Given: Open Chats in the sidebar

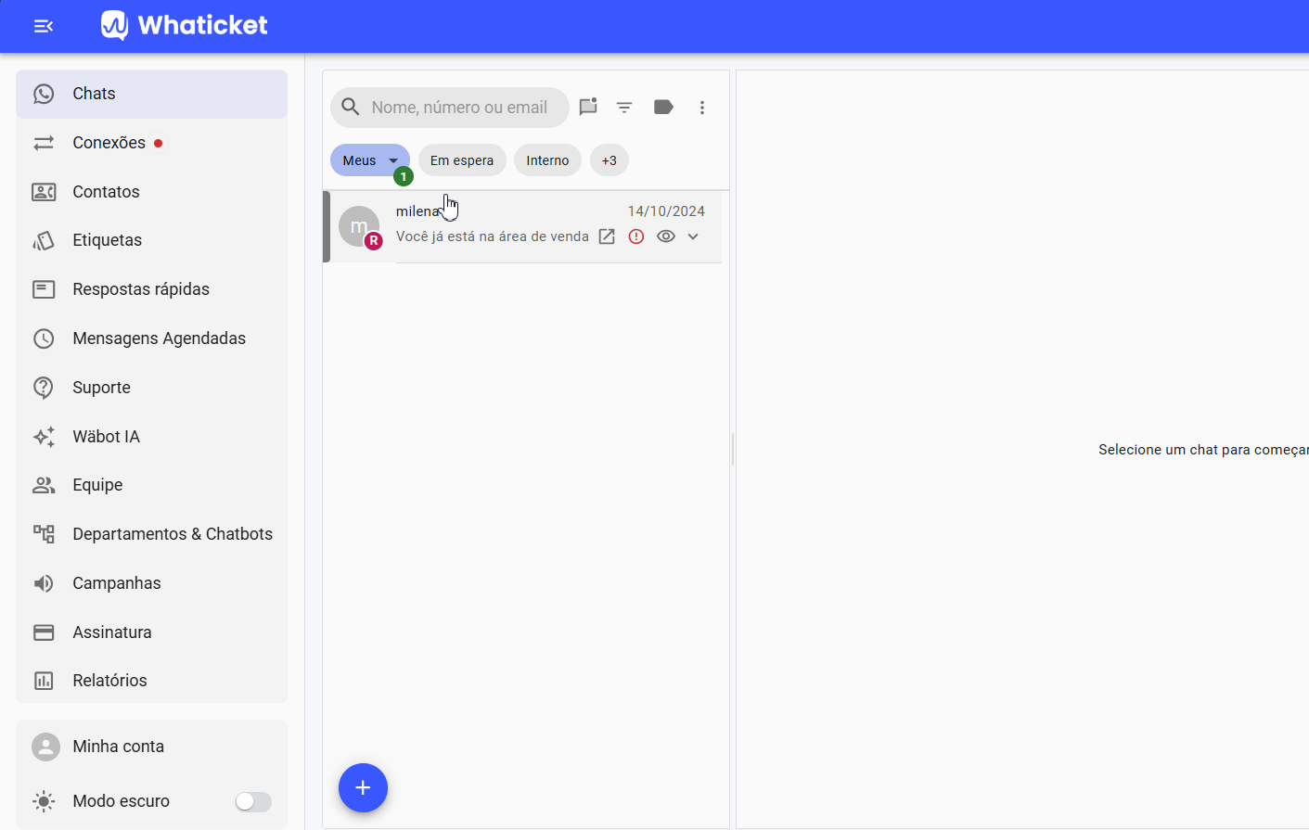Looking at the screenshot, I should pyautogui.click(x=151, y=94).
